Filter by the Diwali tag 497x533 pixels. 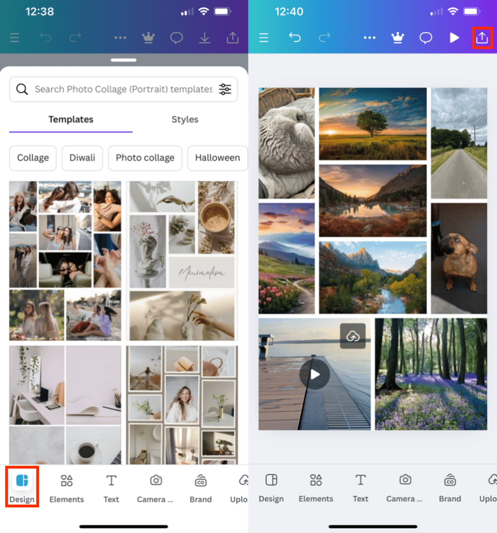point(82,158)
